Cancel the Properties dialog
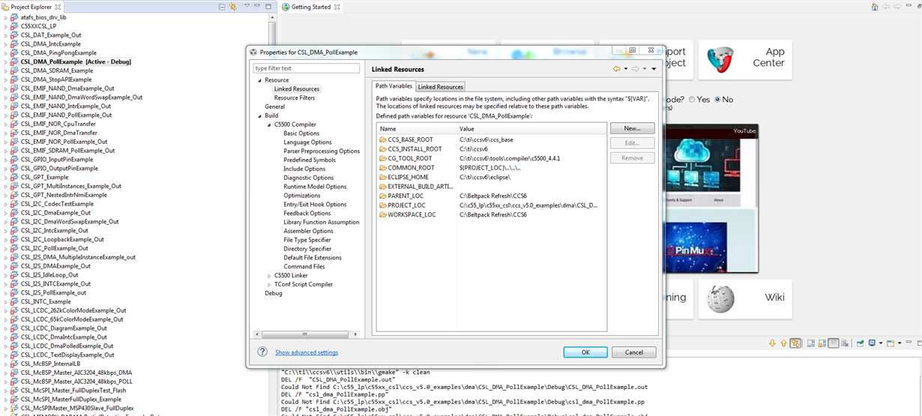The width and height of the screenshot is (922, 416). tap(633, 352)
